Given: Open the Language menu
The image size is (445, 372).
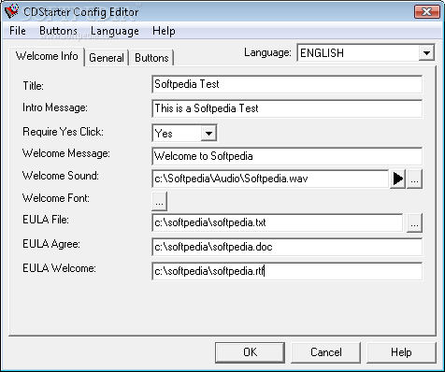Looking at the screenshot, I should click(x=115, y=31).
